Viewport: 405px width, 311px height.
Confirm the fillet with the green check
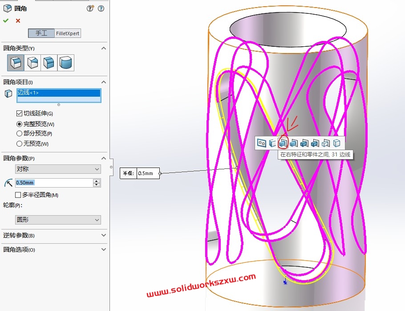6,20
